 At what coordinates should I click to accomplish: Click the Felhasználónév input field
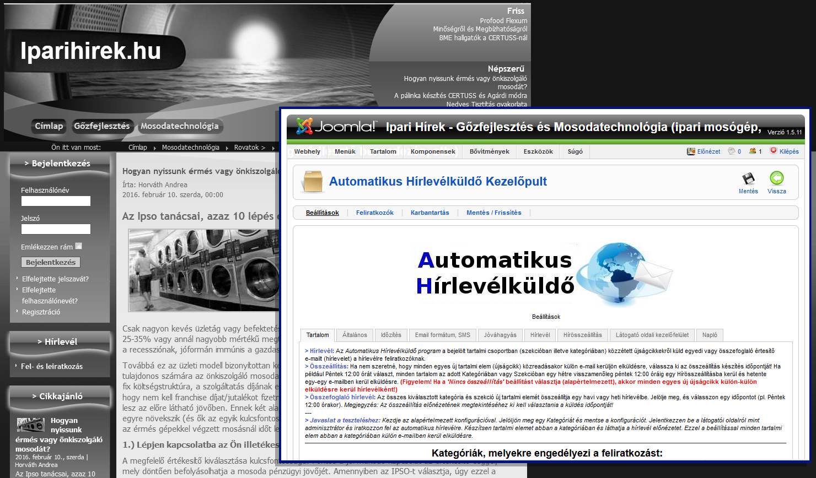(x=56, y=202)
